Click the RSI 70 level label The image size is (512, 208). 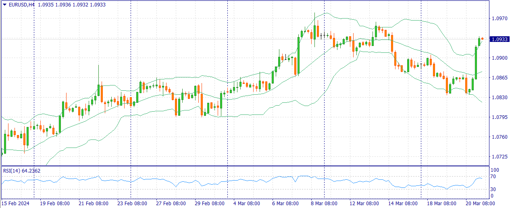(494, 177)
